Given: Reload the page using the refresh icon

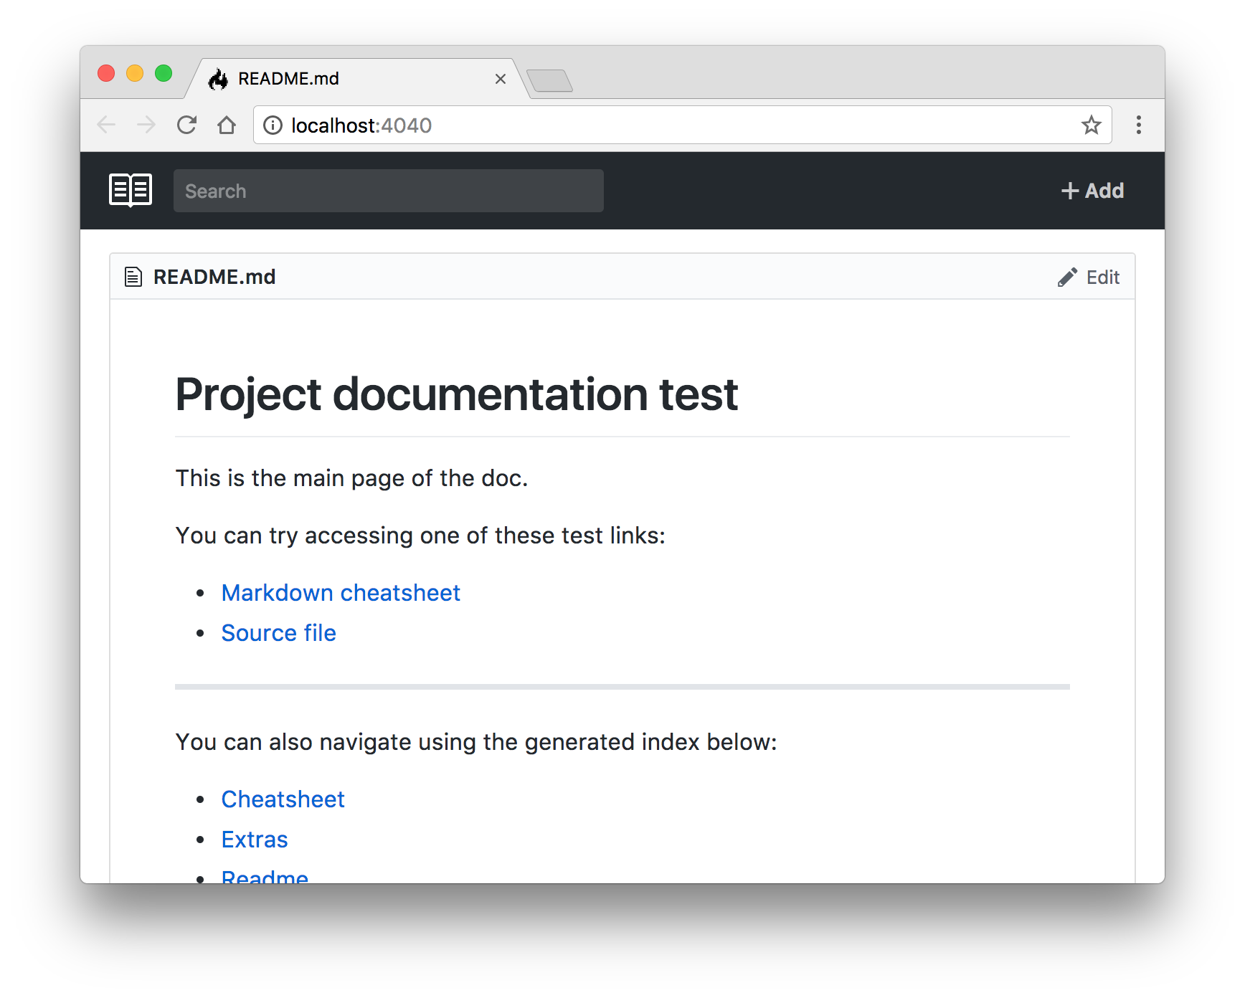Looking at the screenshot, I should pos(186,125).
